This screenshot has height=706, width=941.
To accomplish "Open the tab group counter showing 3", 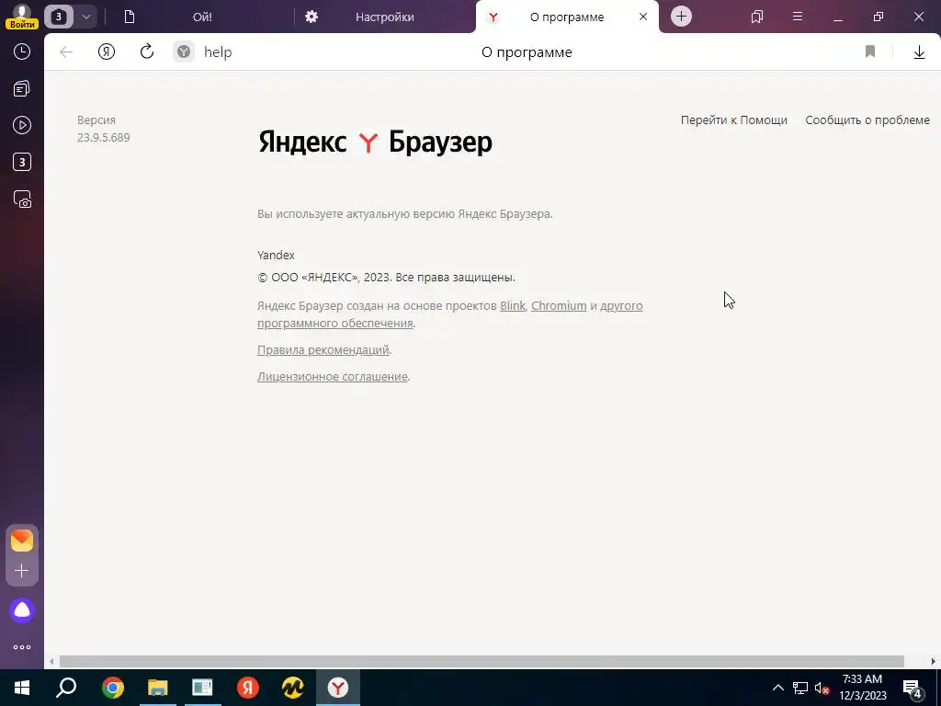I will tap(59, 17).
